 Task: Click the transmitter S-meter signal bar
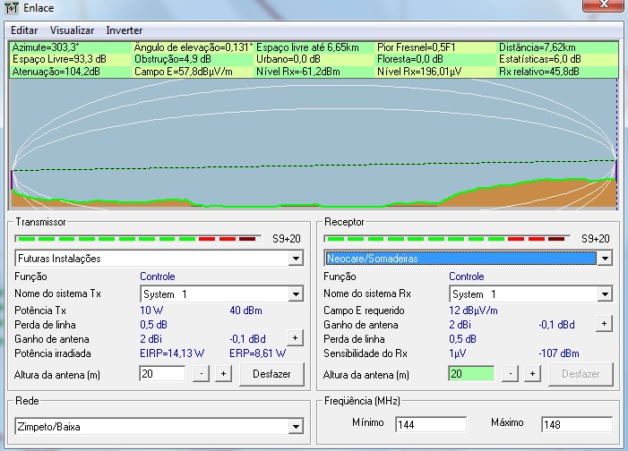click(x=137, y=239)
